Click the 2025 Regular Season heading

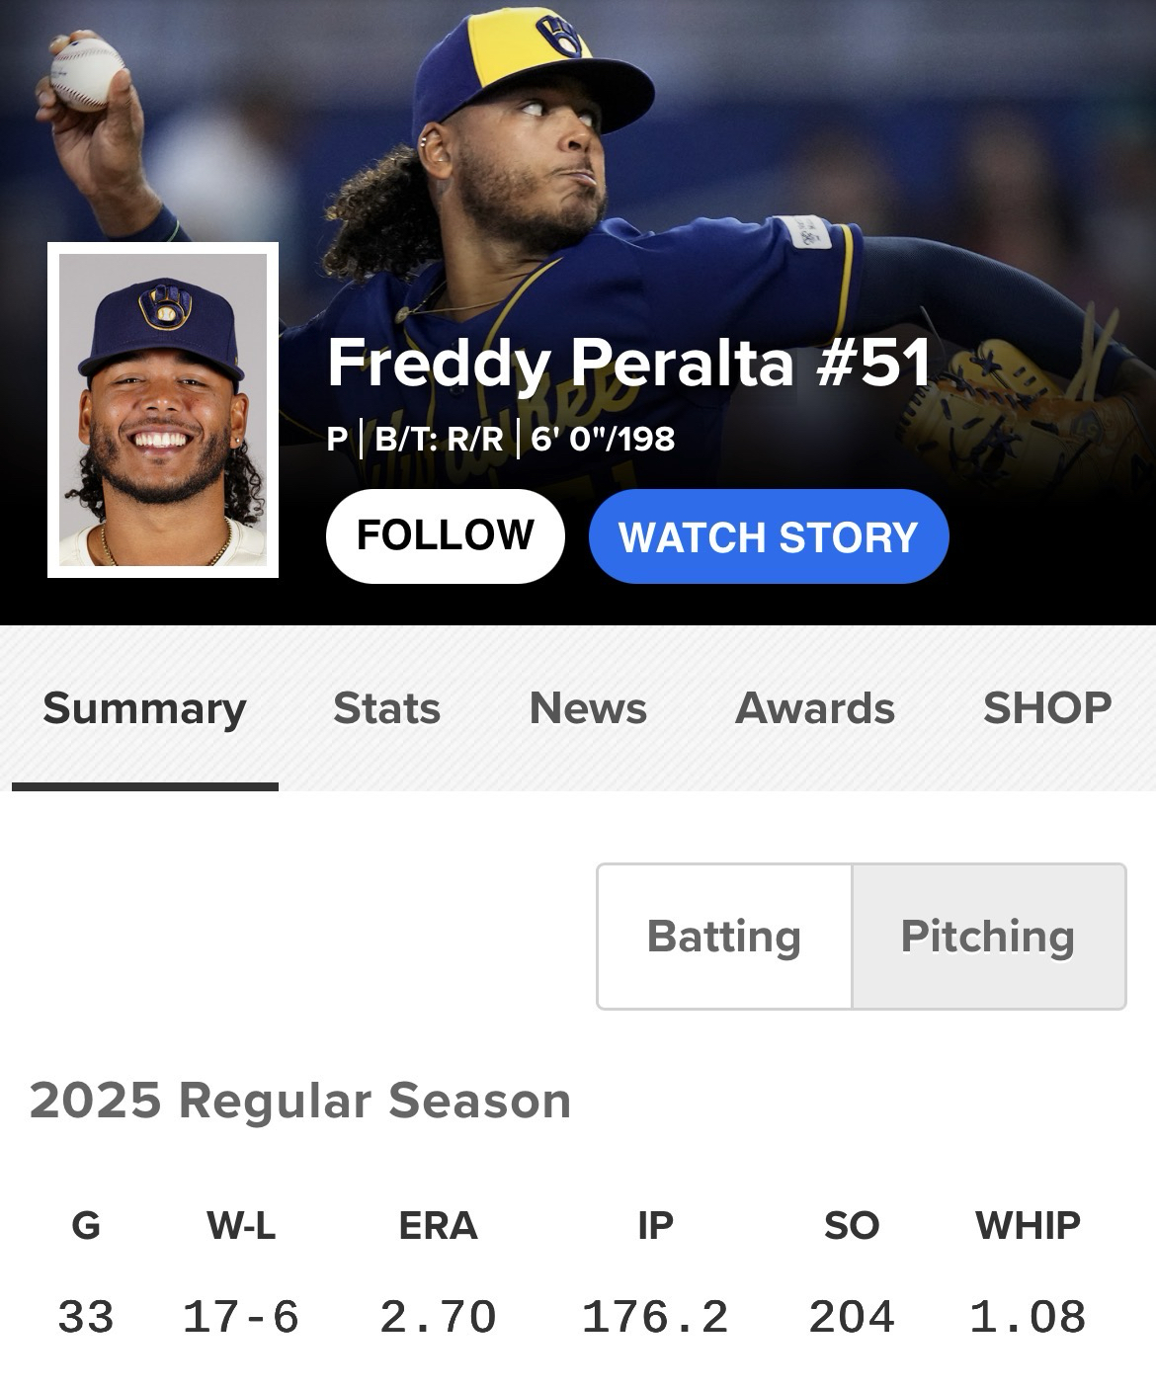pos(300,1101)
